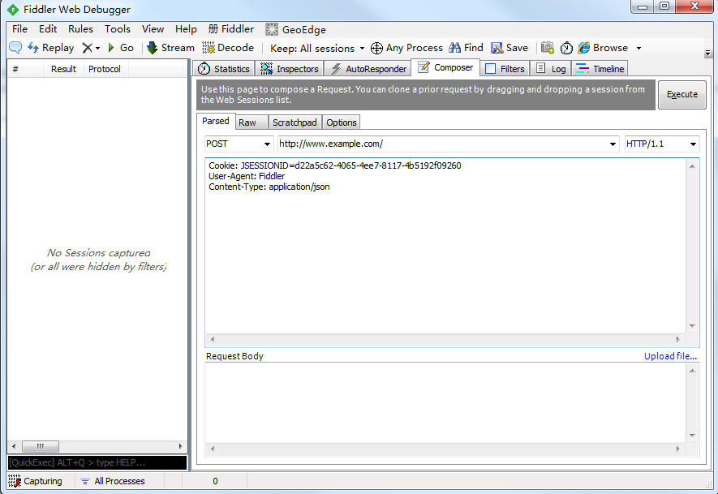Switch to the Inspectors tab
This screenshot has height=494, width=718.
tap(290, 69)
